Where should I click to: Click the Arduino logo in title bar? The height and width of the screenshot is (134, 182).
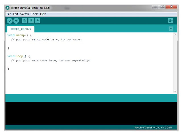click(x=7, y=8)
